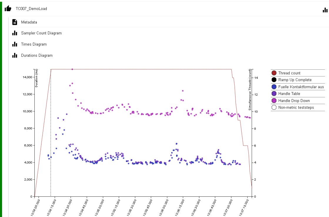Click the 10:07:00.000 time axis label
329x217 pixels.
(x=228, y=208)
